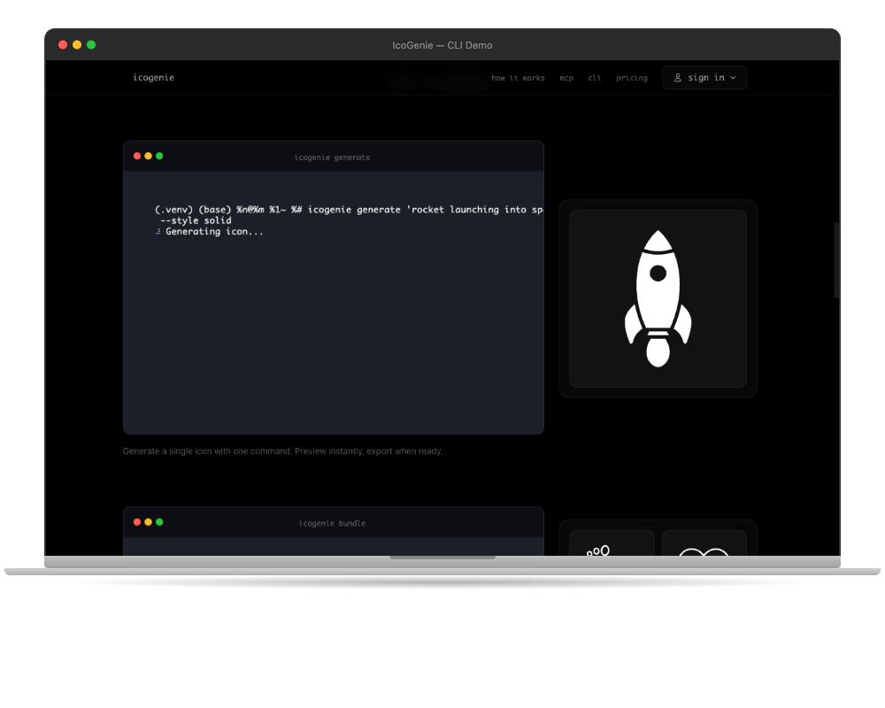Select the 'mcp' nav item
Viewport: 885px width, 708px height.
566,78
